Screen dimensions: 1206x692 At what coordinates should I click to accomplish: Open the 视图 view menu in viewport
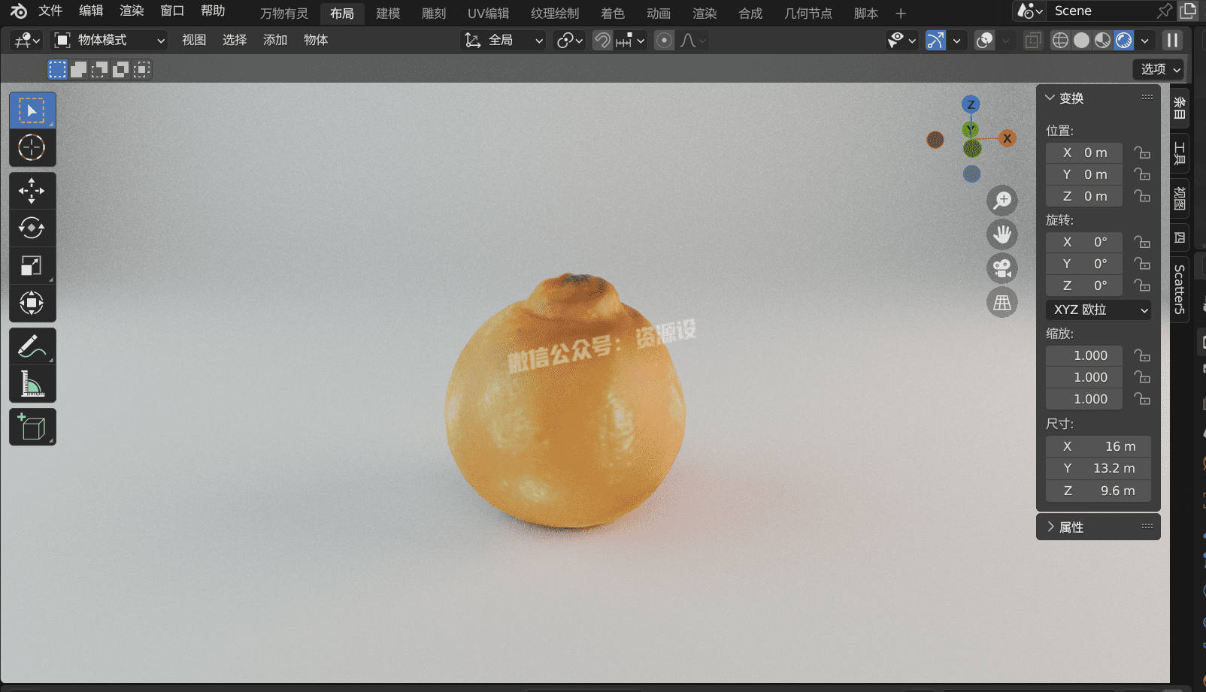pos(194,40)
